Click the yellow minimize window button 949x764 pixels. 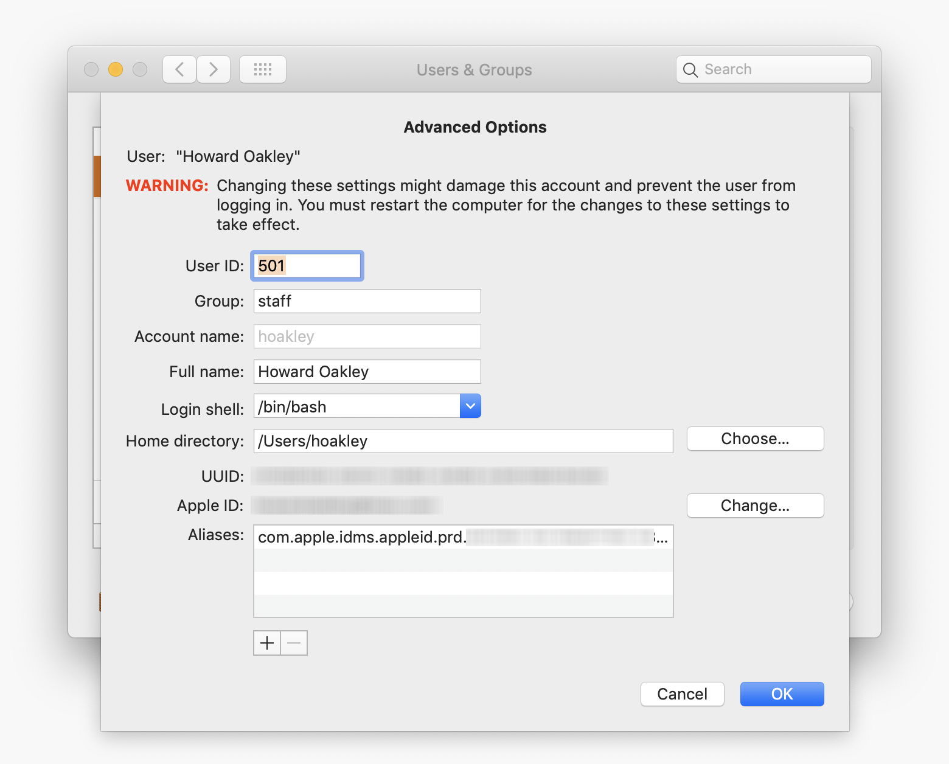tap(116, 69)
